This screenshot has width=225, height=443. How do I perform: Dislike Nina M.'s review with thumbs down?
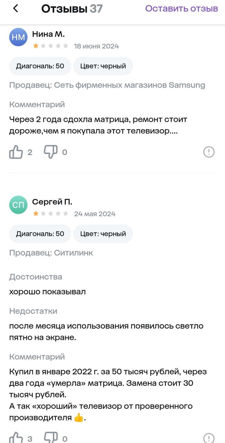click(x=51, y=152)
